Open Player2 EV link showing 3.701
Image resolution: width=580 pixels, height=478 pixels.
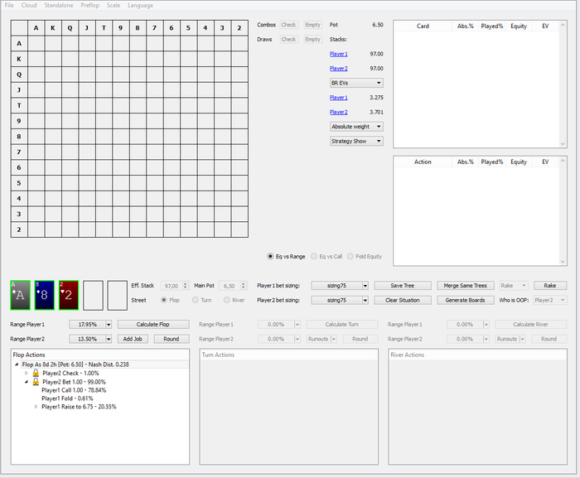[338, 112]
